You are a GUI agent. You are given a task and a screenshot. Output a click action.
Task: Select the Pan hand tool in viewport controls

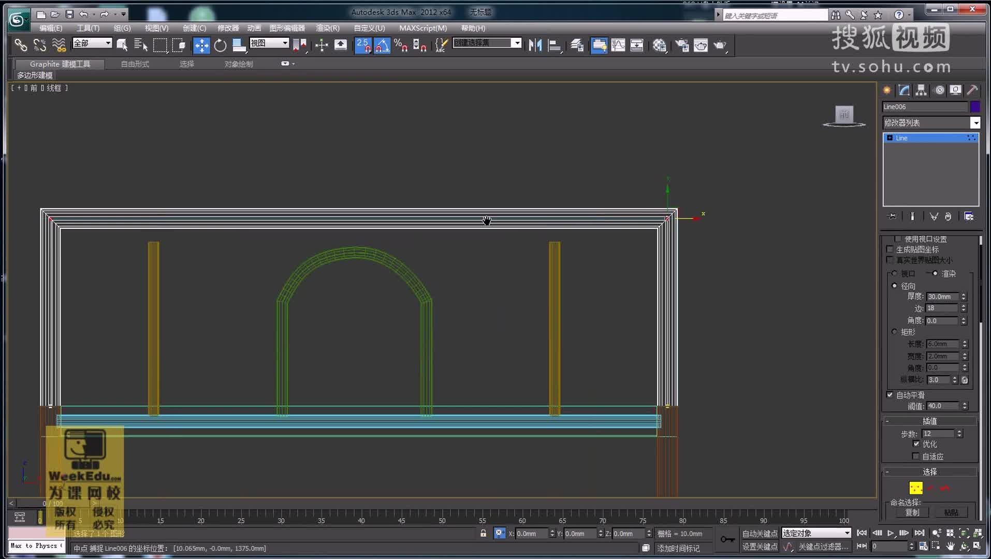950,546
